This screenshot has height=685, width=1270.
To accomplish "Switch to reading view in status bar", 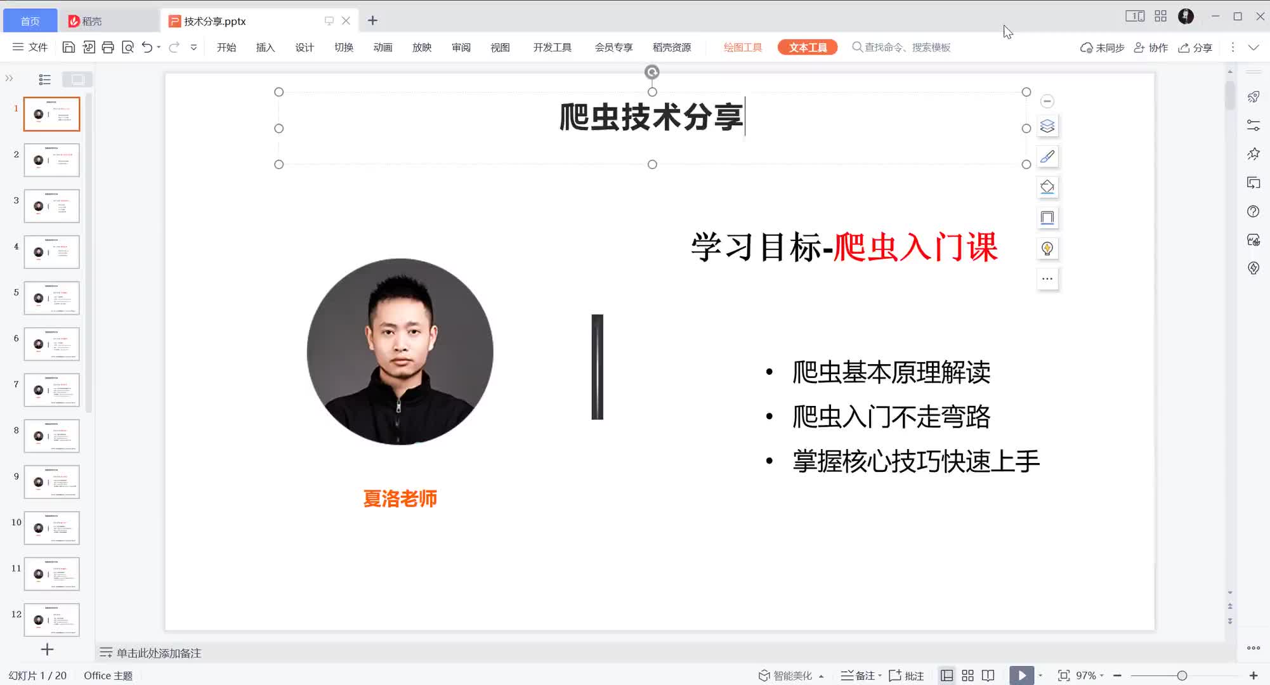I will pyautogui.click(x=988, y=675).
